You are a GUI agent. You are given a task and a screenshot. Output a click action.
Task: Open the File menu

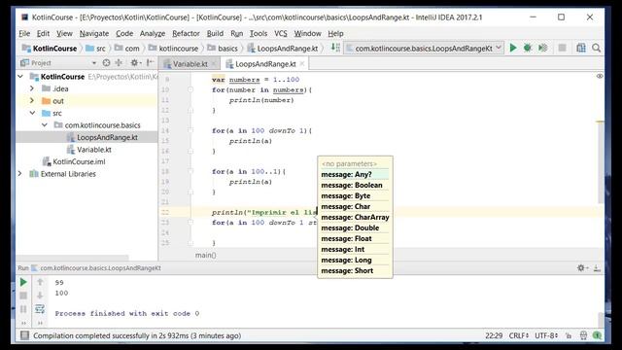pyautogui.click(x=24, y=34)
